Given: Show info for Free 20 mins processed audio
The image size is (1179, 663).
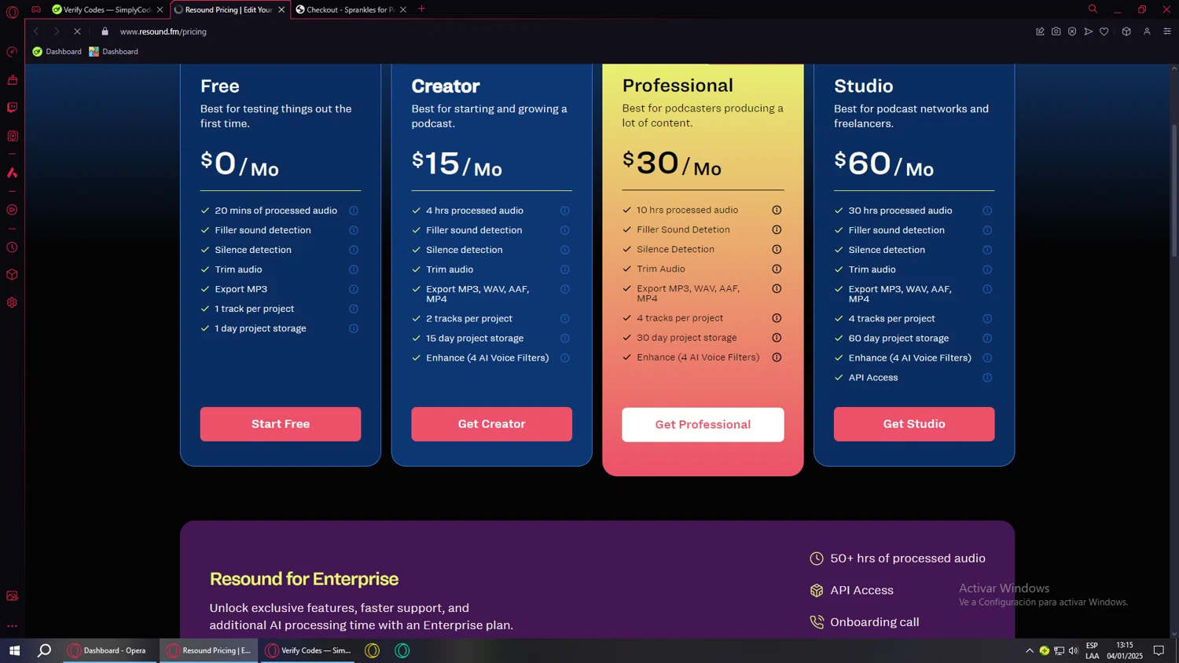Looking at the screenshot, I should point(354,211).
